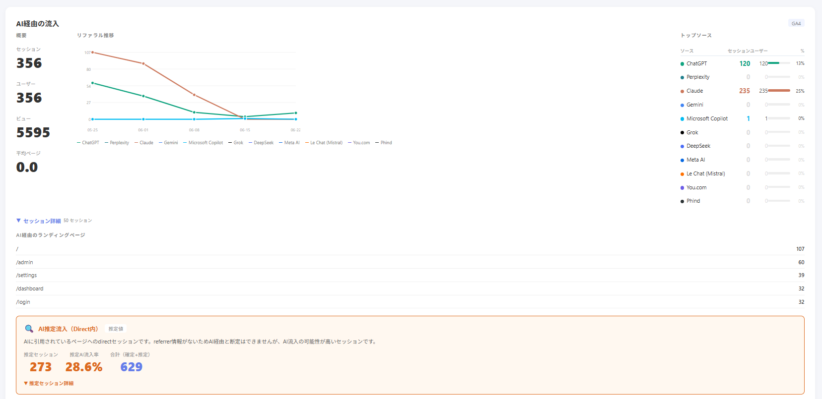Viewport: 822px width, 399px height.
Task: Click the Claude percentage progress bar
Action: (779, 91)
